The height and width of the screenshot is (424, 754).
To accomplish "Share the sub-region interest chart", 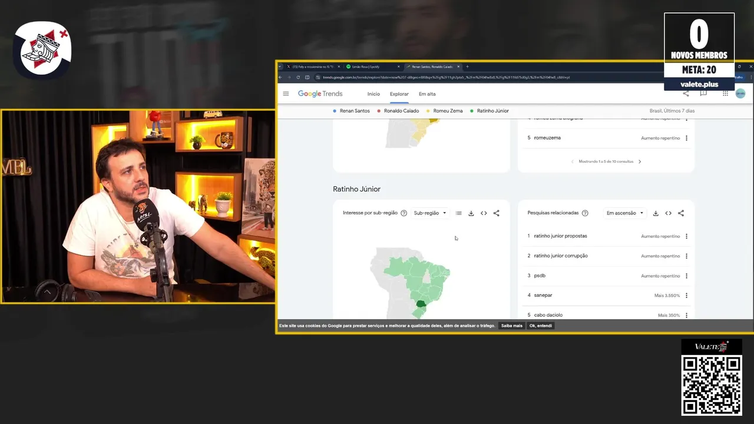I will [496, 213].
